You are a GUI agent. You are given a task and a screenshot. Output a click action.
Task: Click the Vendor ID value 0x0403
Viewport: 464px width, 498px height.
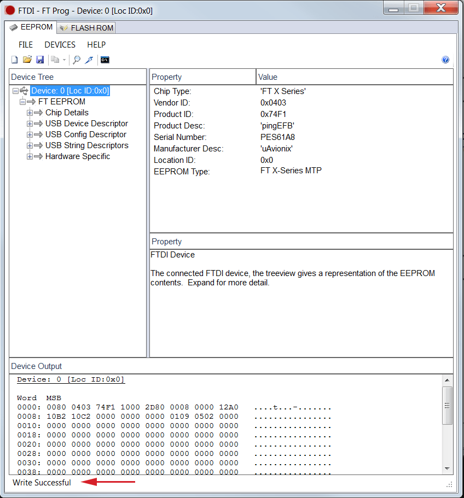pos(274,103)
